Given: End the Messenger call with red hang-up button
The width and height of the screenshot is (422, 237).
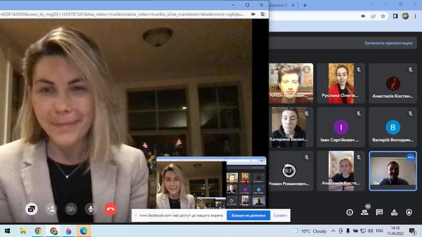Looking at the screenshot, I should [110, 208].
